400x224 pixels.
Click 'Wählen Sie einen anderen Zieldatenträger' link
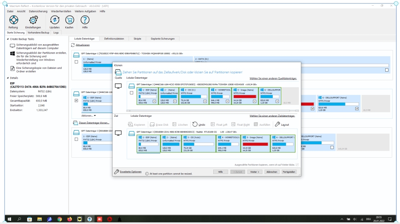[x=272, y=116]
